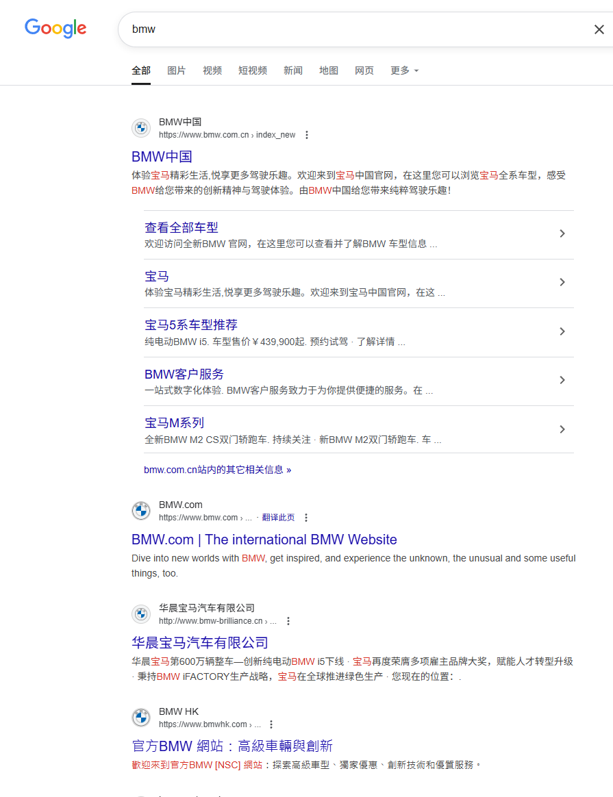The image size is (613, 797).
Task: Click the Google logo
Action: pyautogui.click(x=55, y=28)
